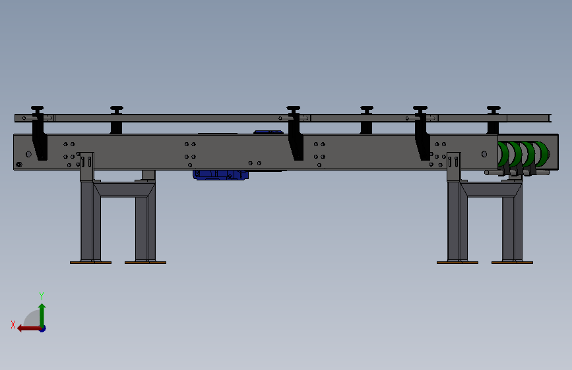Viewport: 572px width, 370px height.
Task: Select the small blue part atop the frame
Action: point(268,132)
